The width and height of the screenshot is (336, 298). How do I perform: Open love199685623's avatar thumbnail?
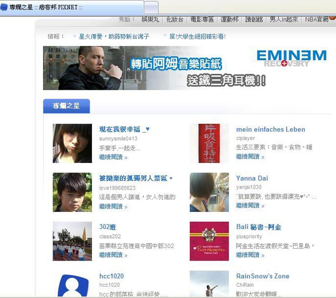[72, 192]
